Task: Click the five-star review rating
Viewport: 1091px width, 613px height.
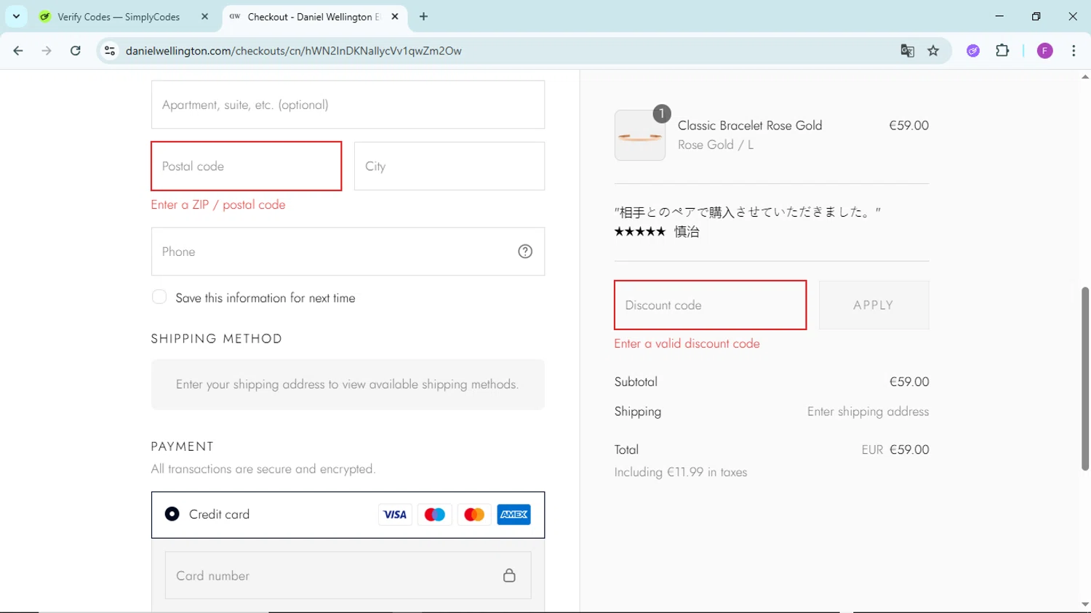Action: [640, 232]
